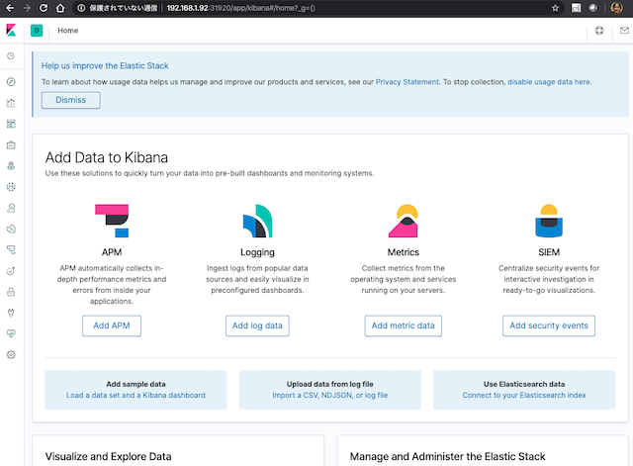Open Stack Monitoring heartbeat icon

11,333
